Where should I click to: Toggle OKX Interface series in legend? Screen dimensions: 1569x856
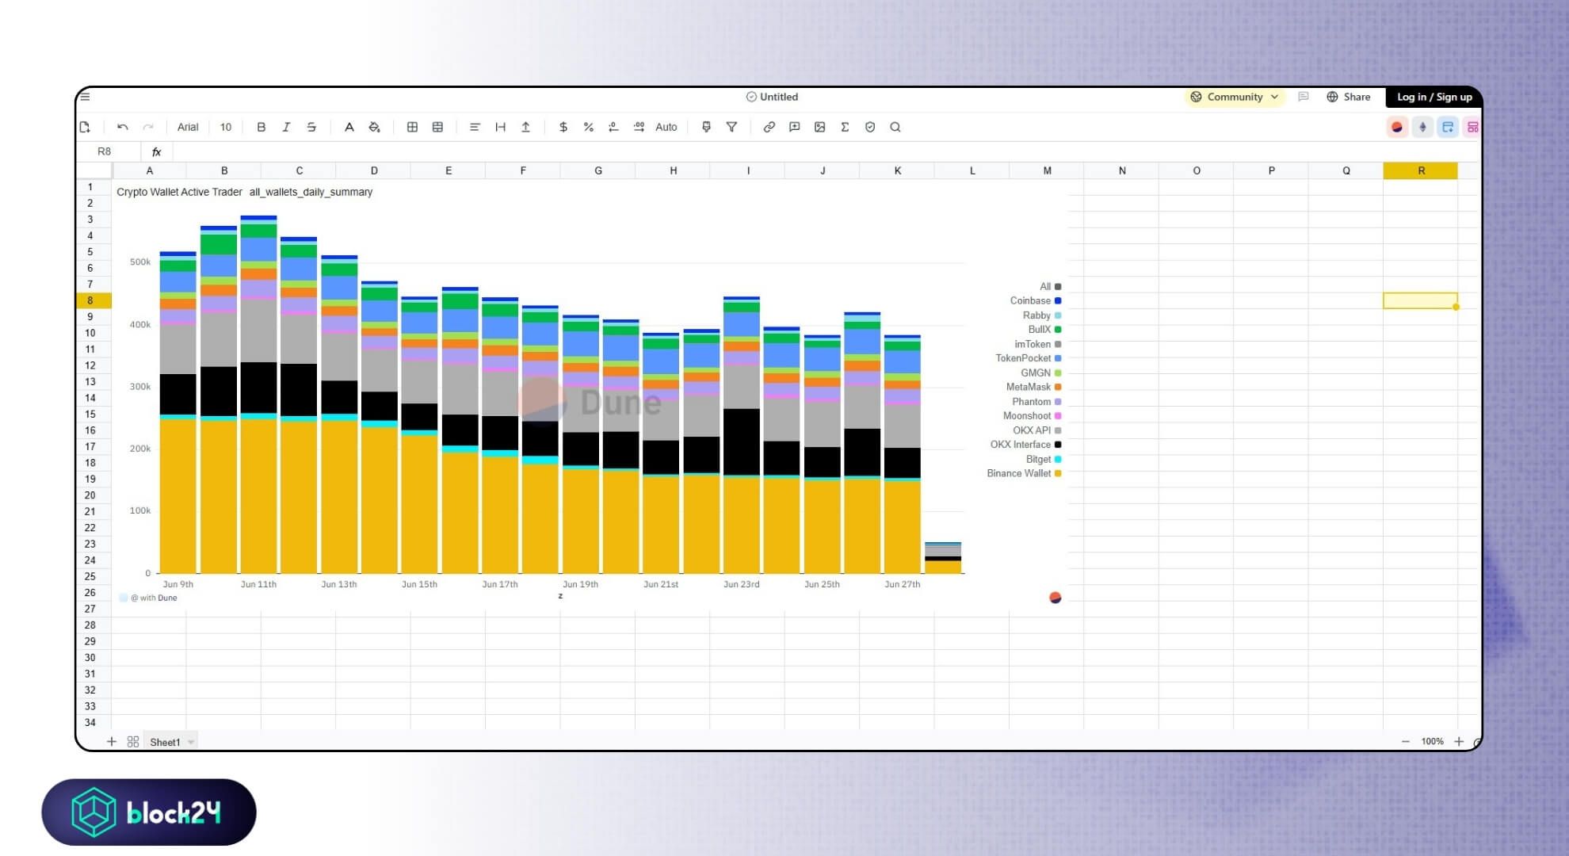(x=1025, y=445)
